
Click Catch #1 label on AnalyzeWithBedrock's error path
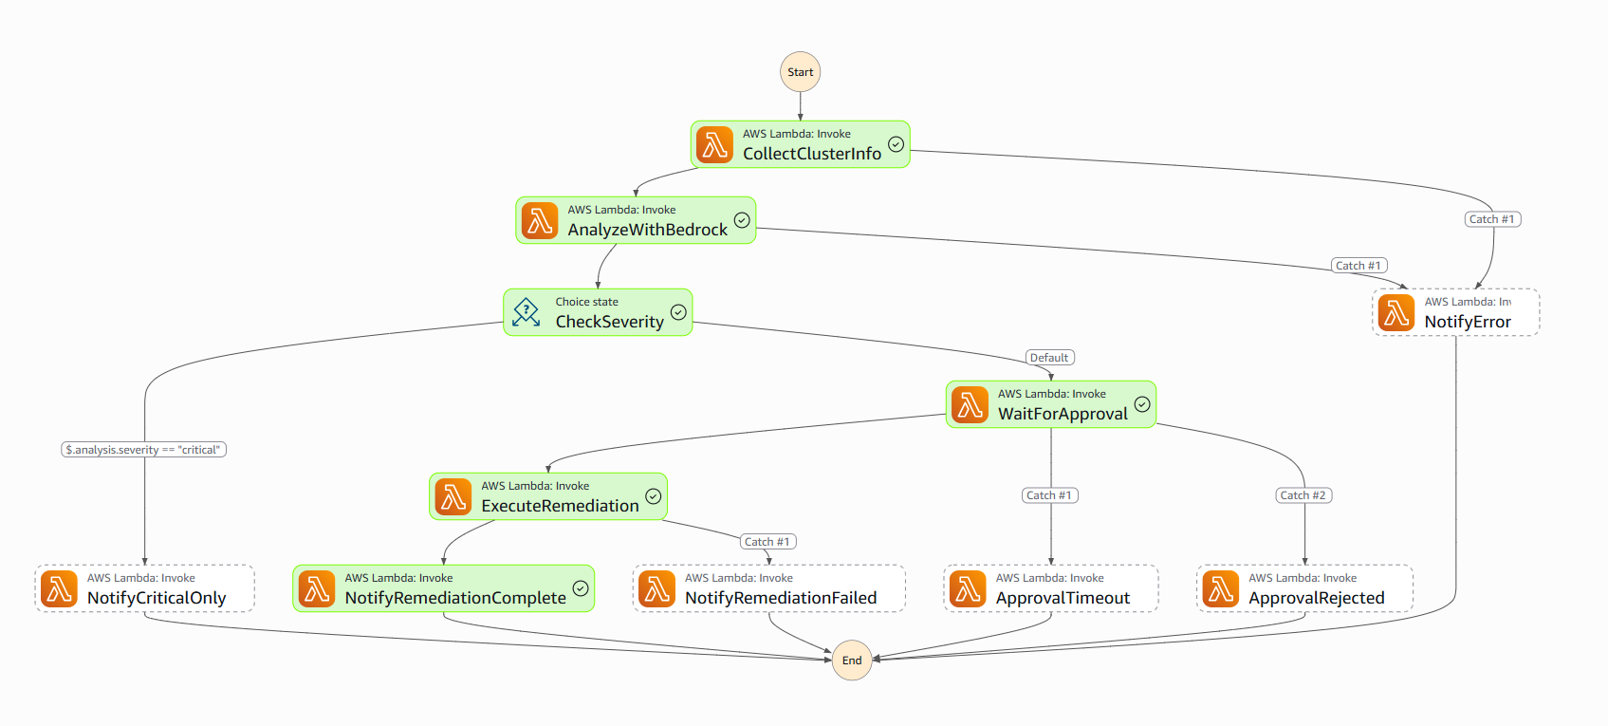(1358, 266)
